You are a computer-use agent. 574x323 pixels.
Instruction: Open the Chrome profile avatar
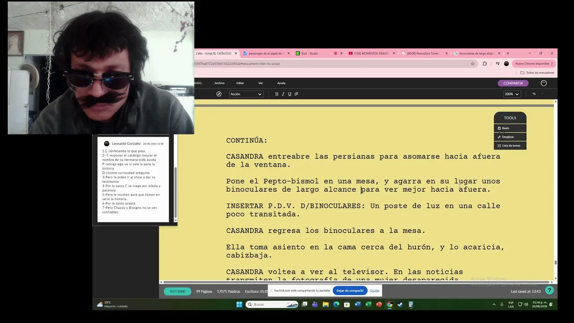[x=506, y=64]
